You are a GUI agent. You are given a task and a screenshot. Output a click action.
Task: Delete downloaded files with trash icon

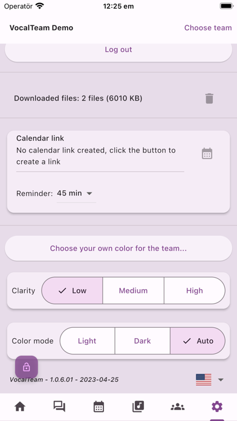(209, 99)
